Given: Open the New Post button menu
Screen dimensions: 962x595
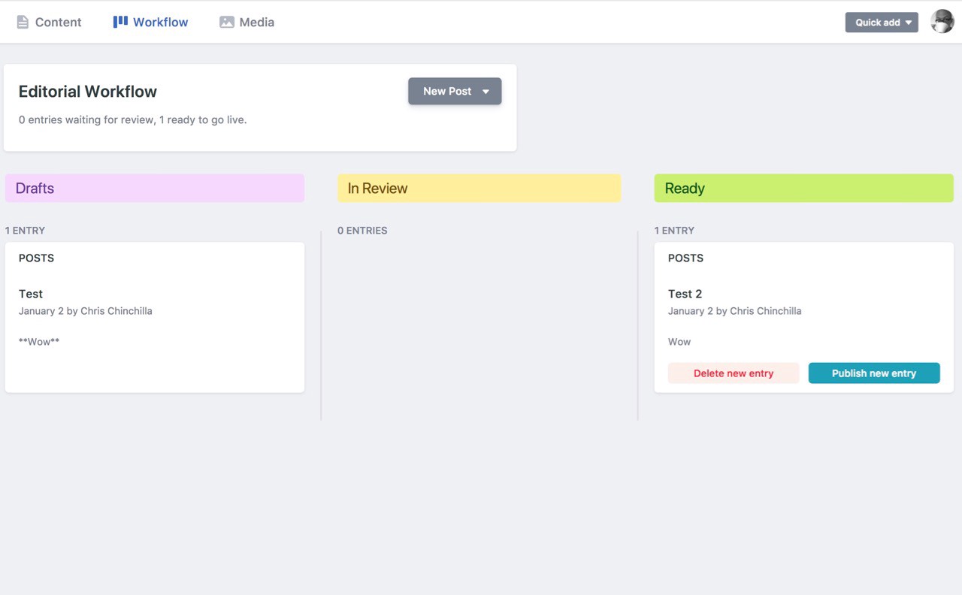Looking at the screenshot, I should 447,92.
